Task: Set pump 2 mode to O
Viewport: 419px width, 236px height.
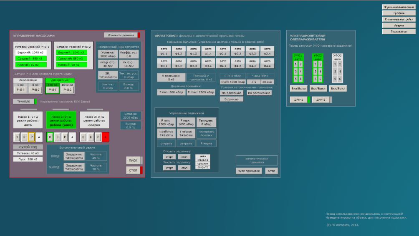Action: point(50,137)
